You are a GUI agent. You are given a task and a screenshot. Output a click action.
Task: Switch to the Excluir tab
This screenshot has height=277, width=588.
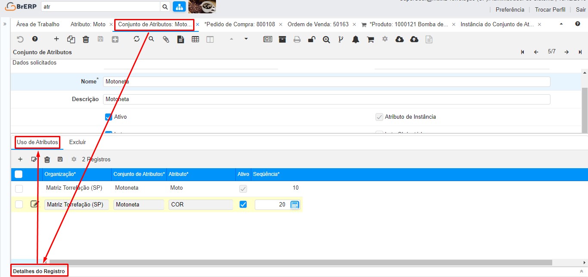(78, 142)
